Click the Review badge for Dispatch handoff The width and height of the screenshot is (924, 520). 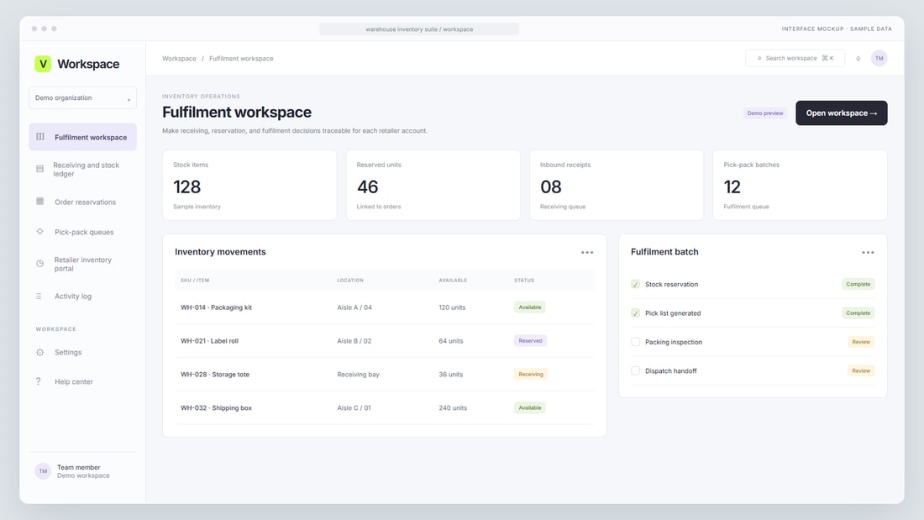coord(861,370)
